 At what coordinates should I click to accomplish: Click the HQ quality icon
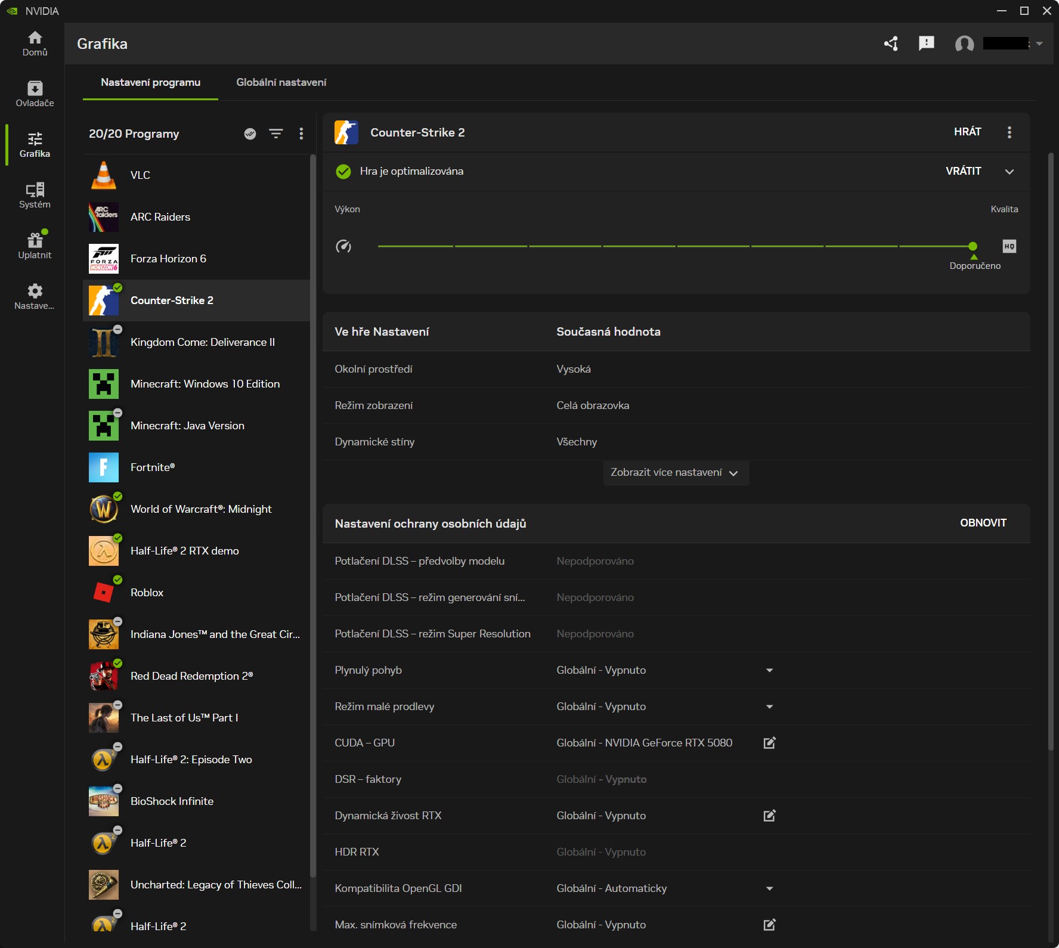pyautogui.click(x=1009, y=246)
